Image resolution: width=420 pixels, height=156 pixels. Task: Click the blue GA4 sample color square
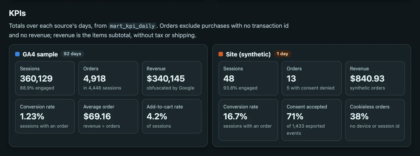[17, 54]
